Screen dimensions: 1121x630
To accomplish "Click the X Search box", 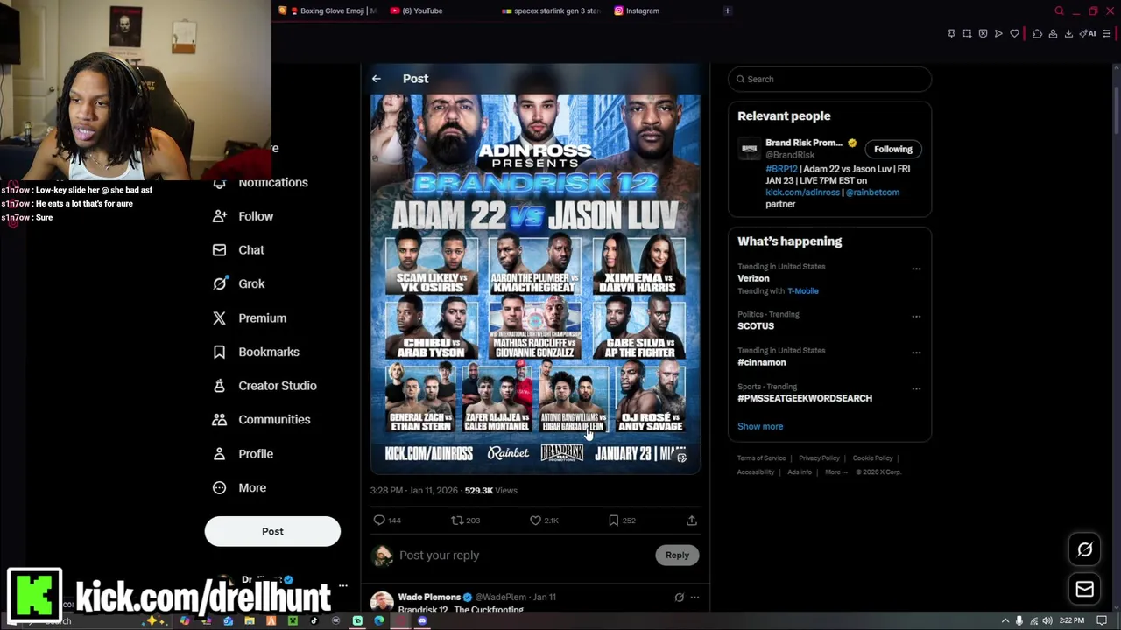I will 829,79.
